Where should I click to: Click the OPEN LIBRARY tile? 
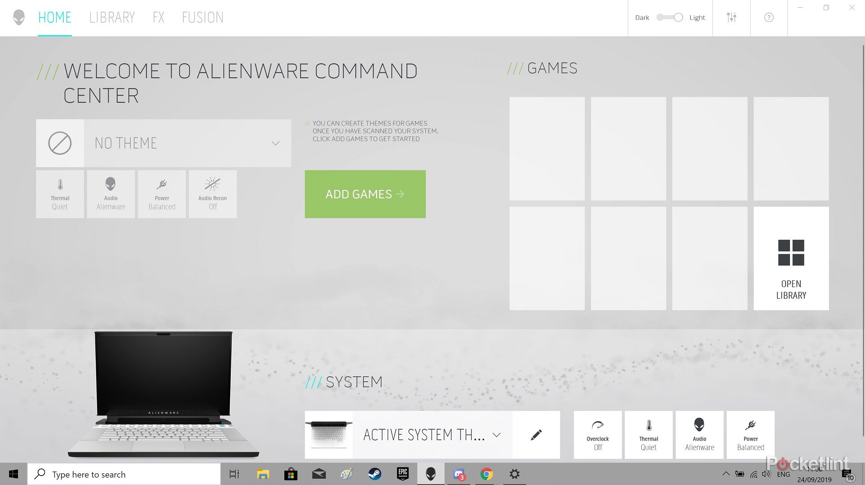pos(791,258)
